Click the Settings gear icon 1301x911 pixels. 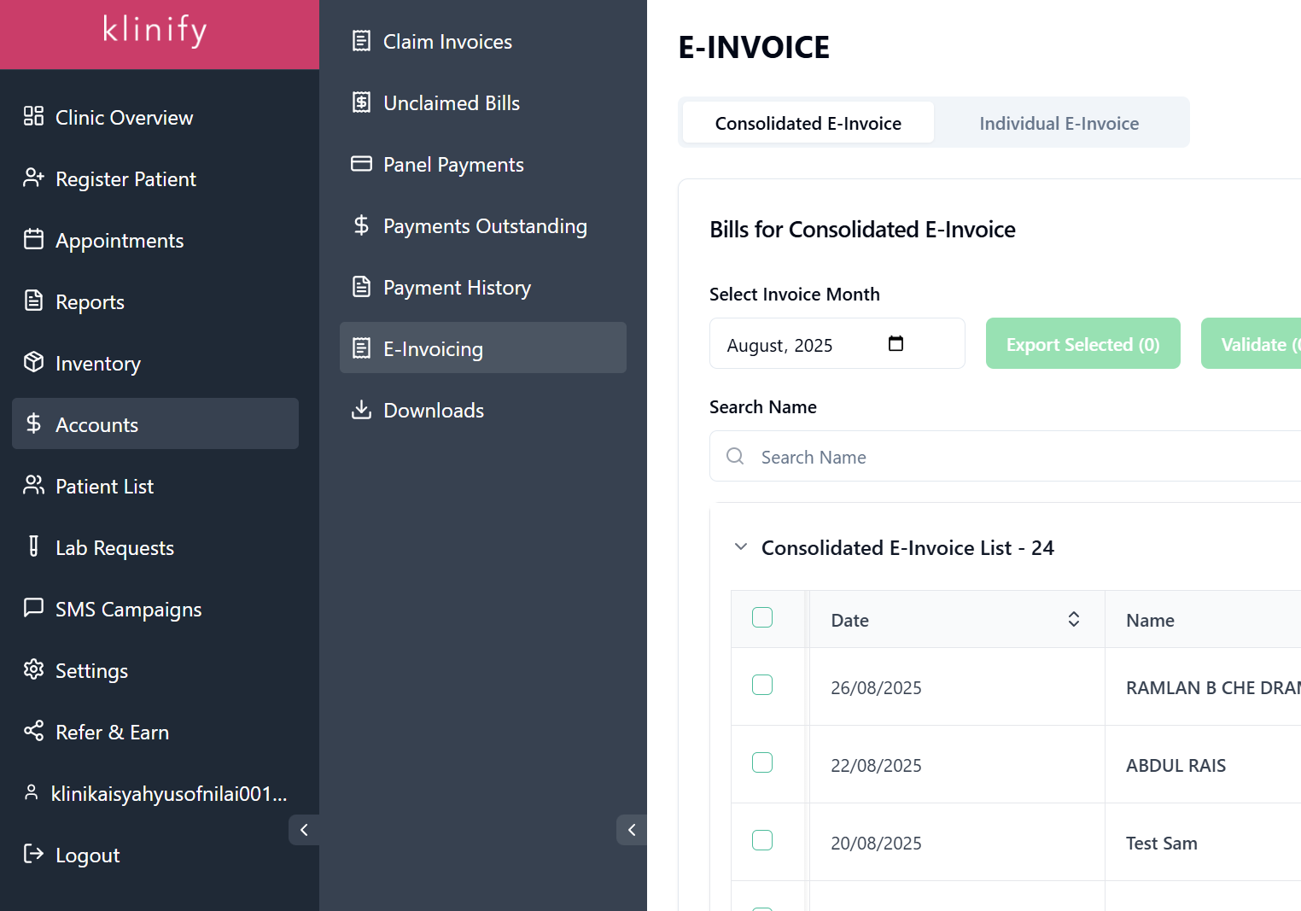tap(33, 669)
